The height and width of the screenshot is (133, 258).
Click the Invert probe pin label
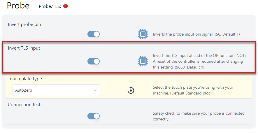click(x=24, y=24)
